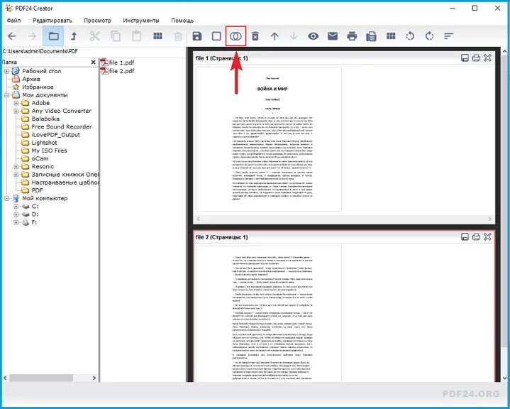Viewport: 510px width, 409px height.
Task: Click the fax machine icon
Action: point(371,36)
